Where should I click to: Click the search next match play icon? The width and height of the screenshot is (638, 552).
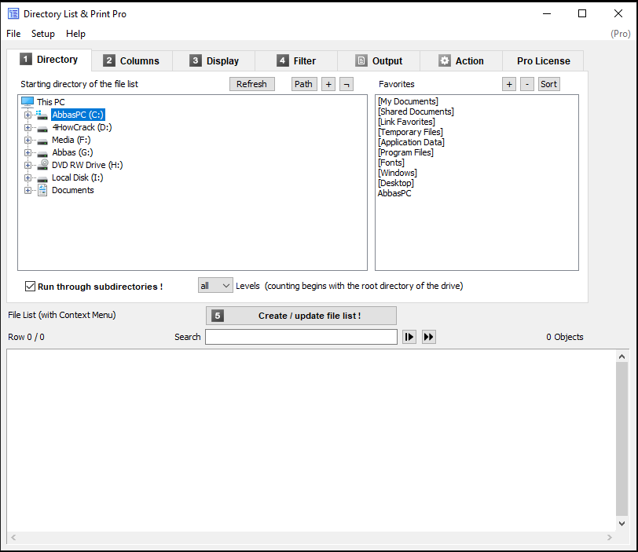pos(409,337)
